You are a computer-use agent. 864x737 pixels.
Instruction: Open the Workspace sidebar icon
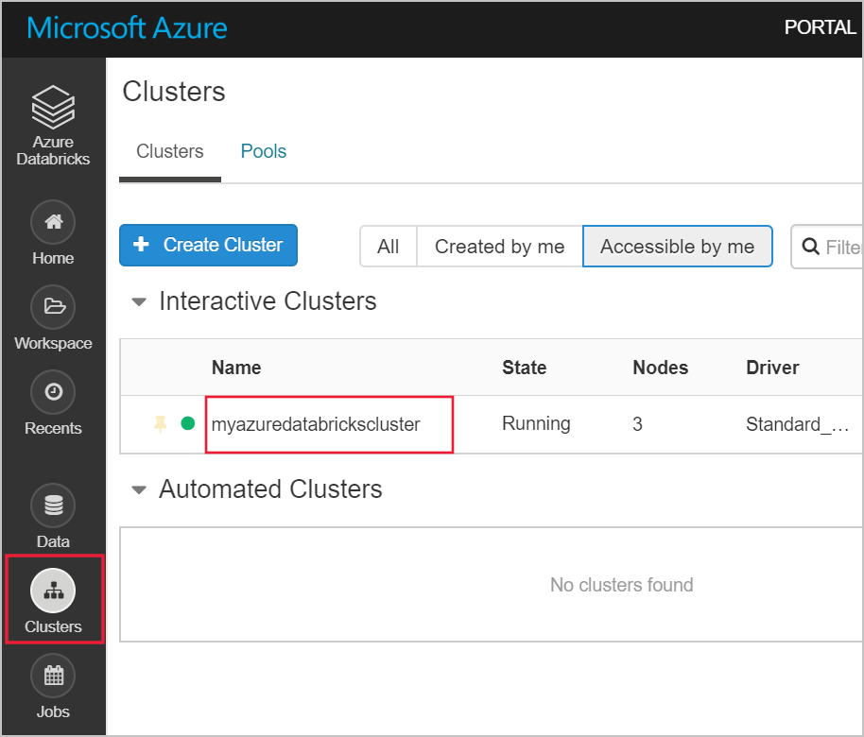point(53,306)
